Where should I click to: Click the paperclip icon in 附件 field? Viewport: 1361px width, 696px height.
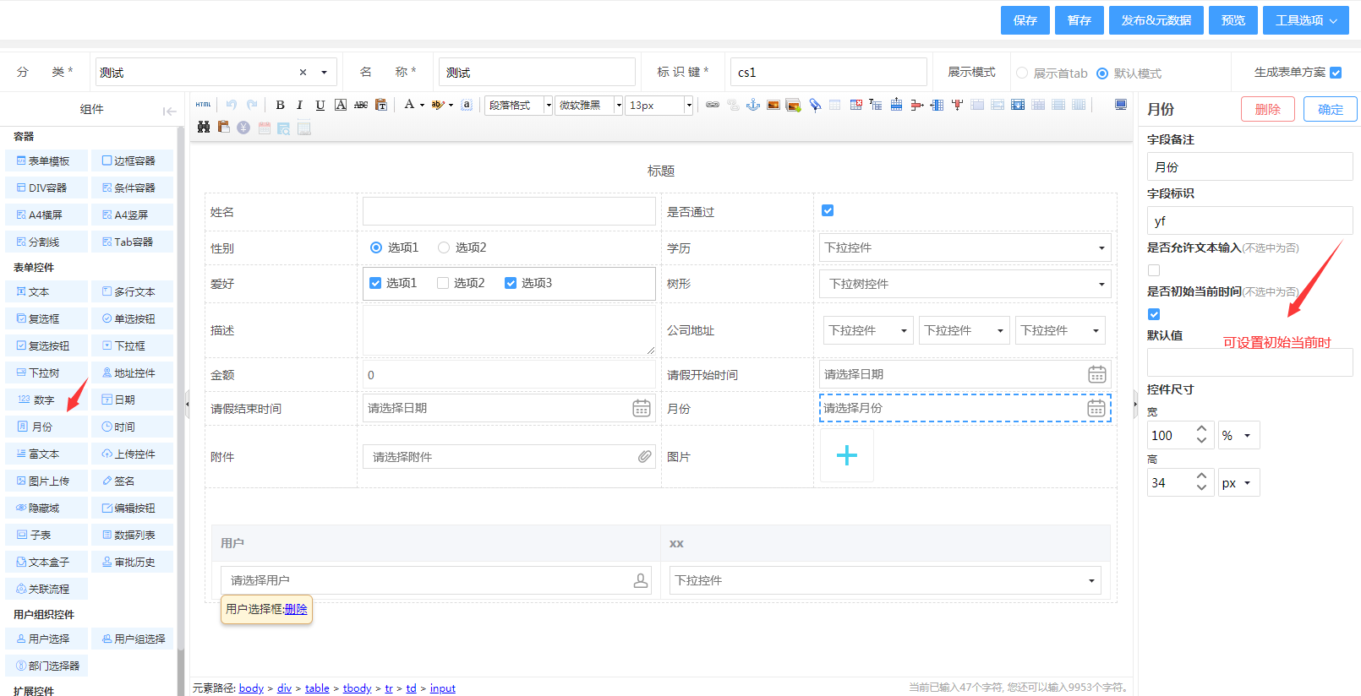pyautogui.click(x=644, y=457)
